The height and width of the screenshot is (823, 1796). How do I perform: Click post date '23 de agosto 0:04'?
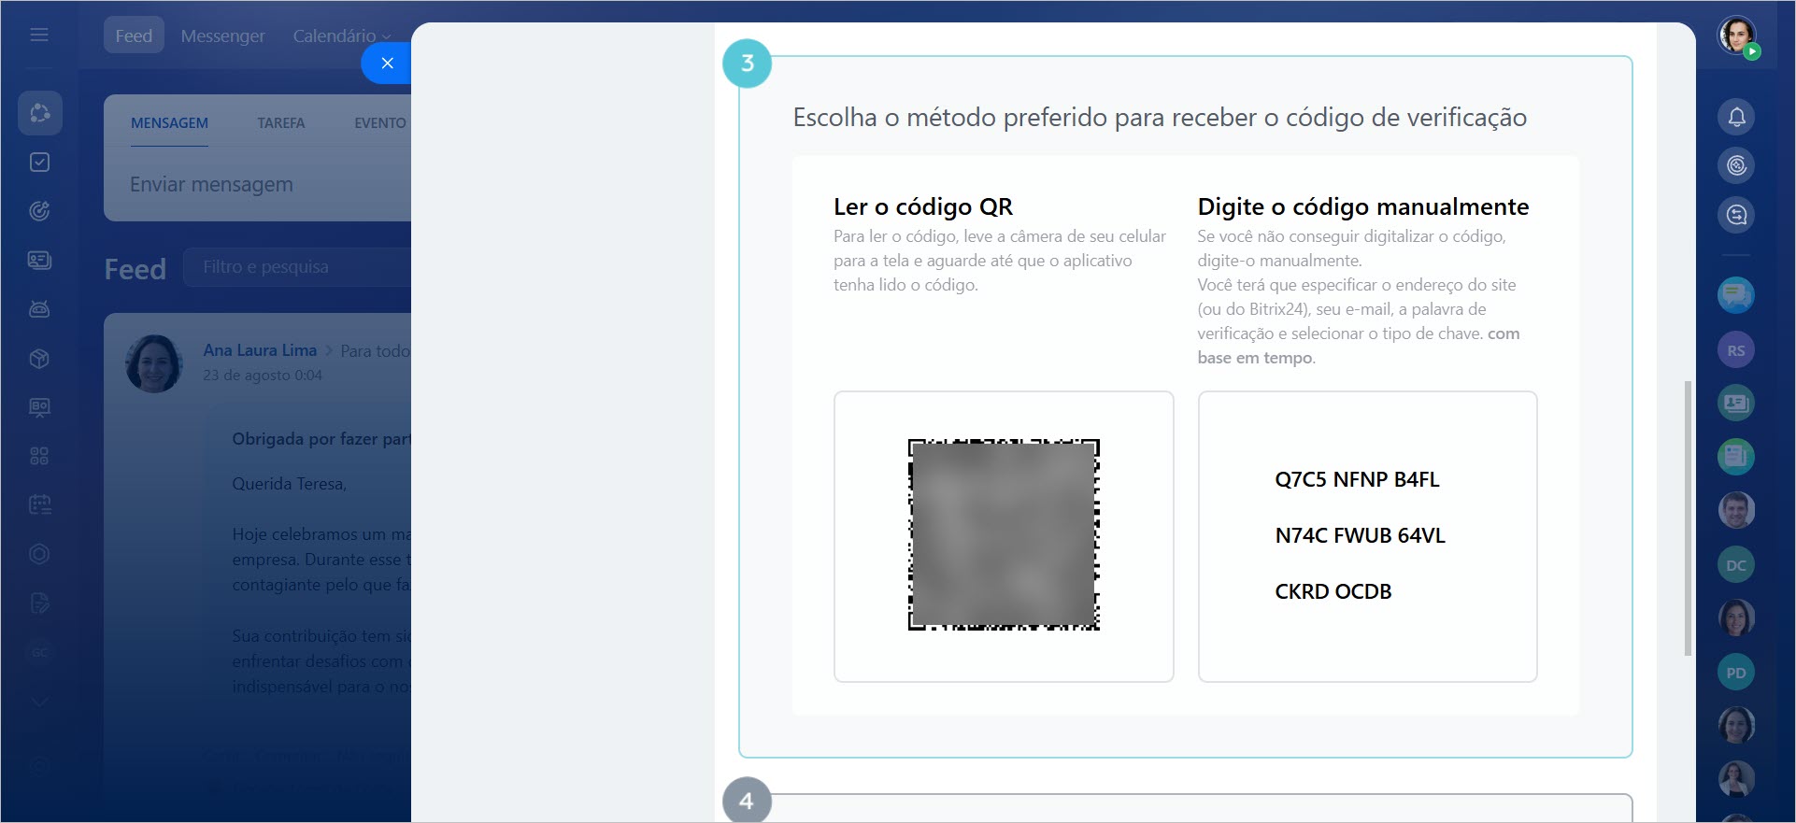click(263, 376)
